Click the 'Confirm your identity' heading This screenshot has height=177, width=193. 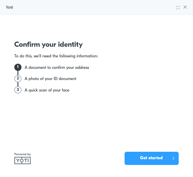click(x=48, y=44)
